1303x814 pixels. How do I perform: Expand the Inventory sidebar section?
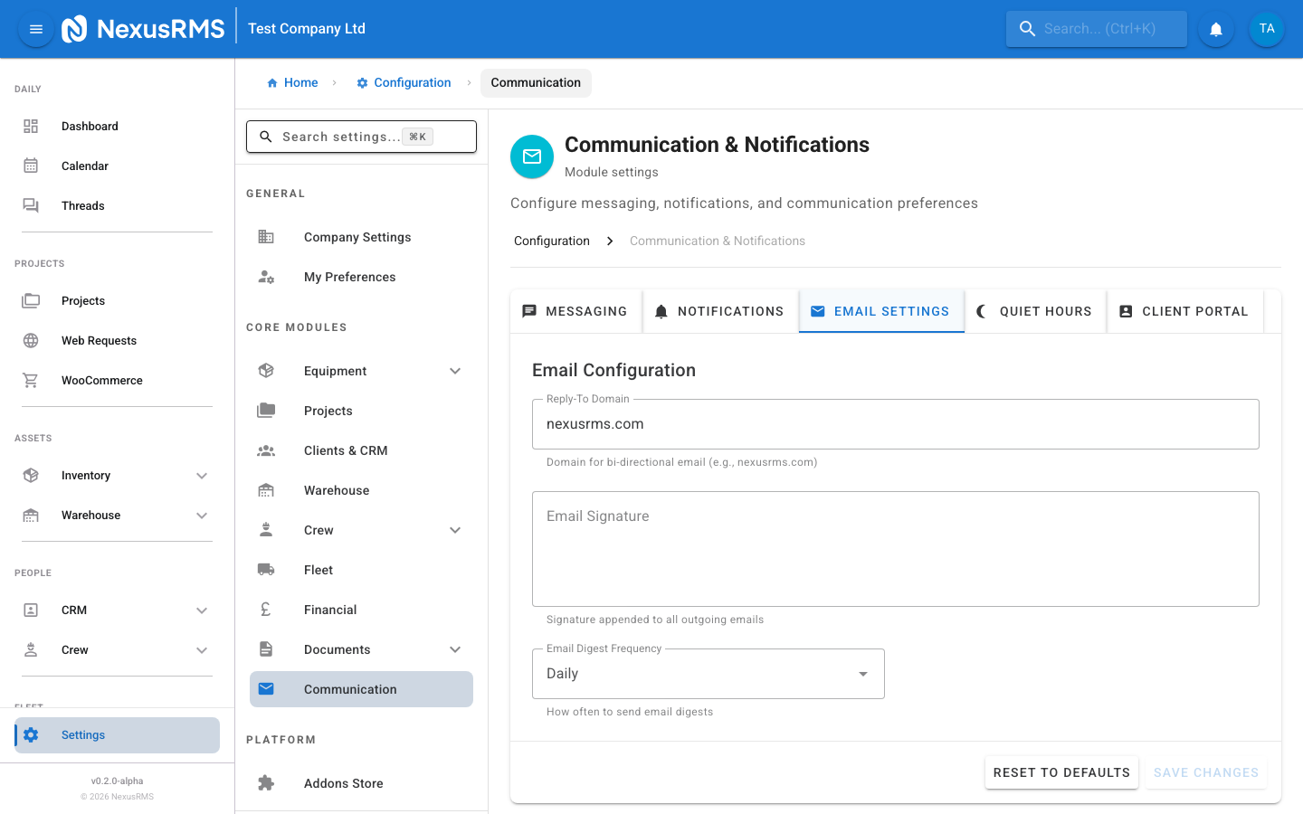click(202, 475)
